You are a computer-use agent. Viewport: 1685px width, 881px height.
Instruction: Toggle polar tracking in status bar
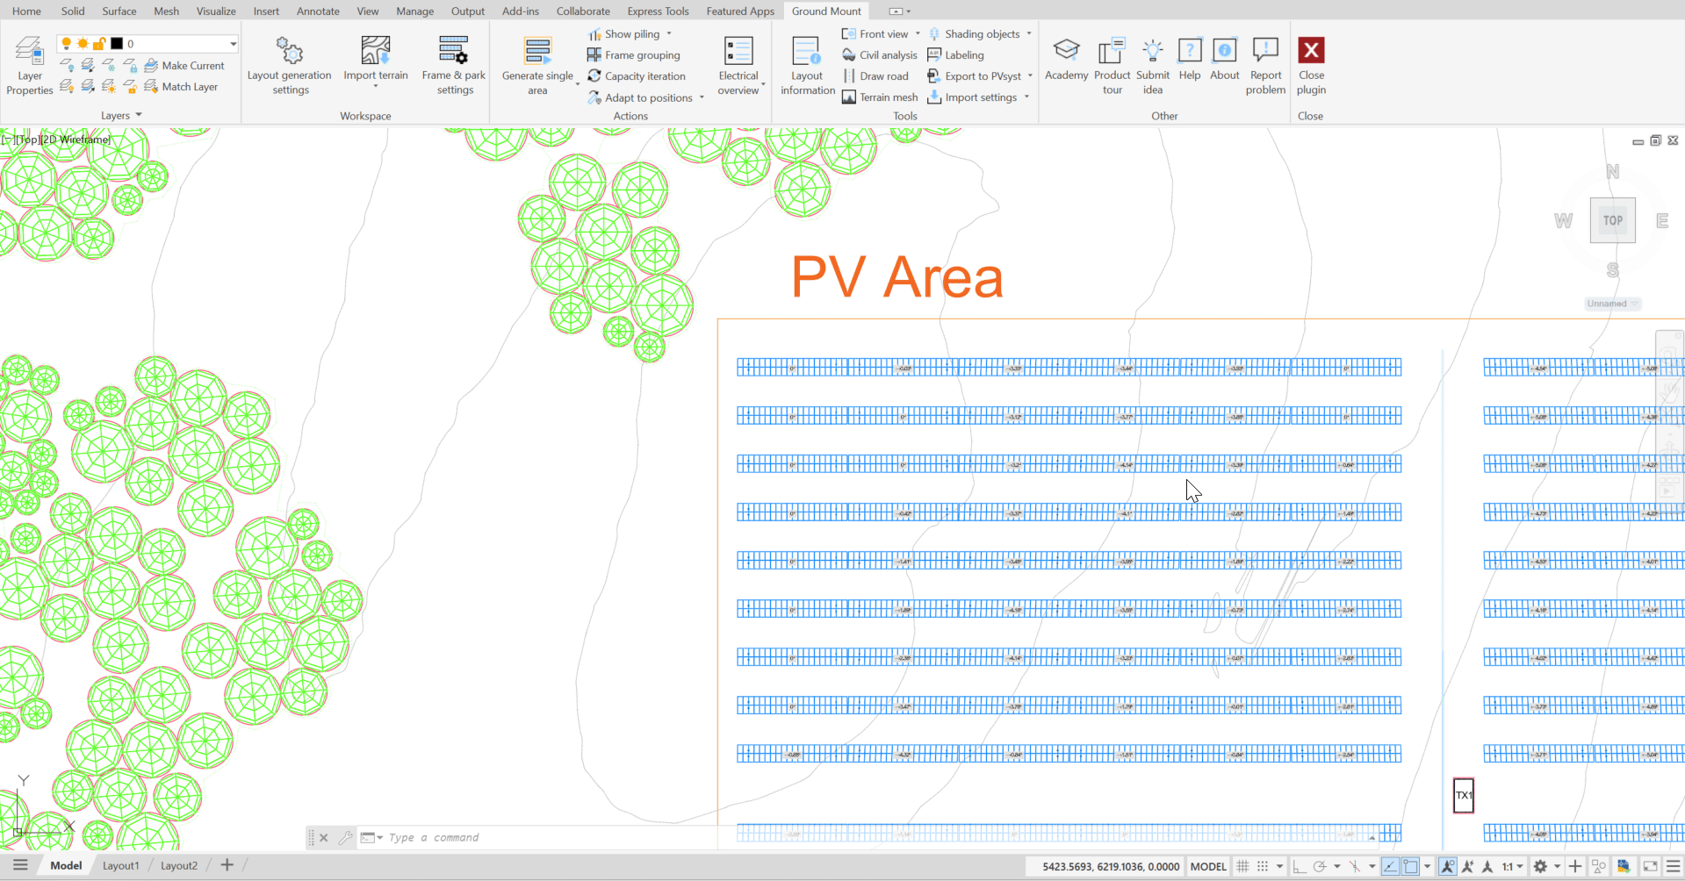click(1319, 867)
